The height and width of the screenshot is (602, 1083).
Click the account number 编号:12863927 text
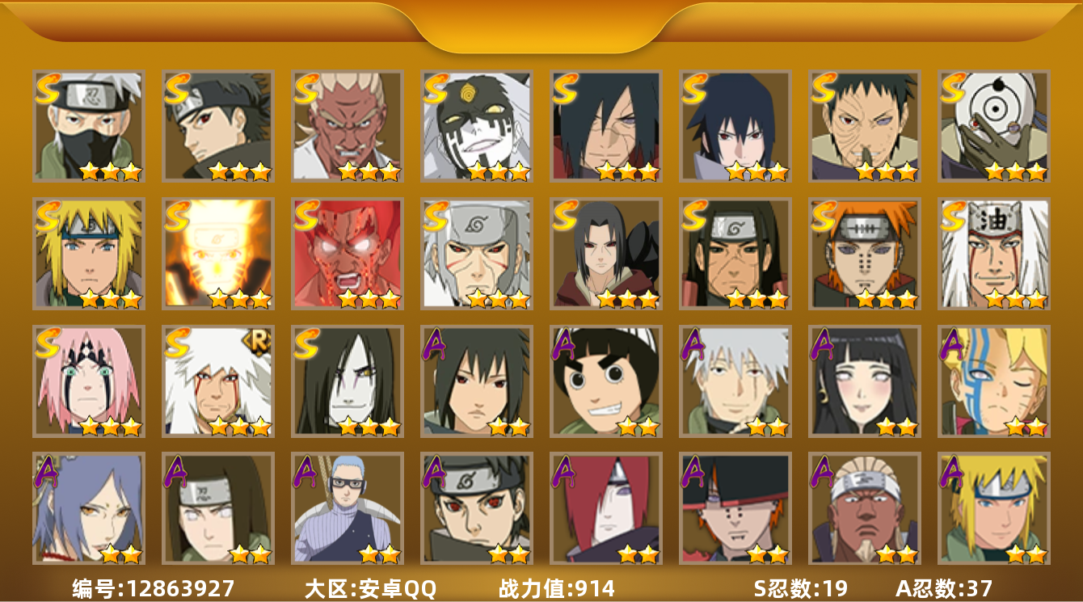(x=154, y=588)
